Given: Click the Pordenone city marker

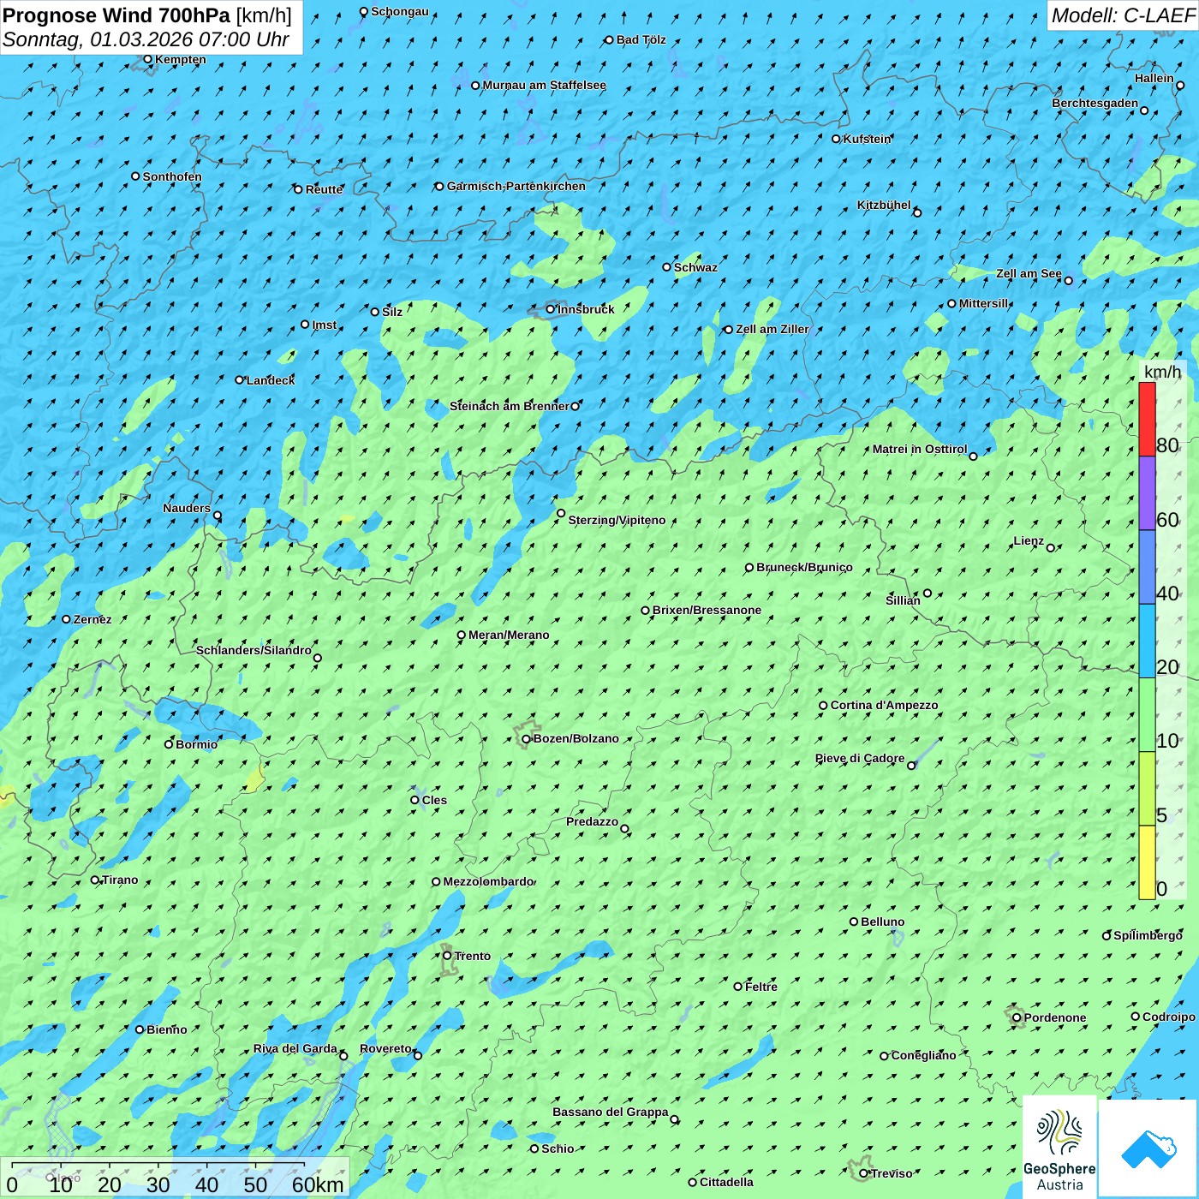Looking at the screenshot, I should tap(1017, 1017).
